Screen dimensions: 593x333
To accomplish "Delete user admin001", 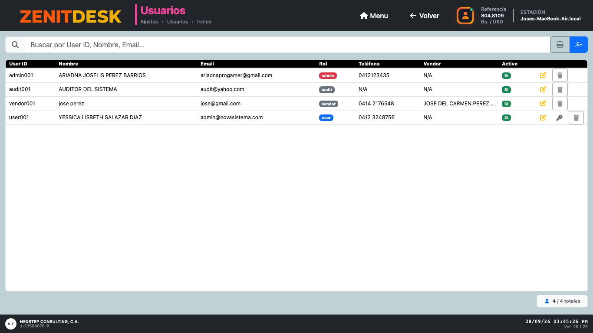I will click(560, 75).
